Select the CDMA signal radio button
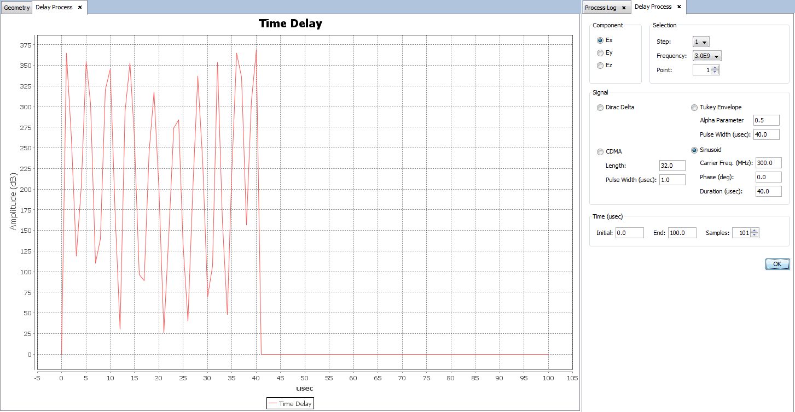The image size is (795, 412). (600, 152)
